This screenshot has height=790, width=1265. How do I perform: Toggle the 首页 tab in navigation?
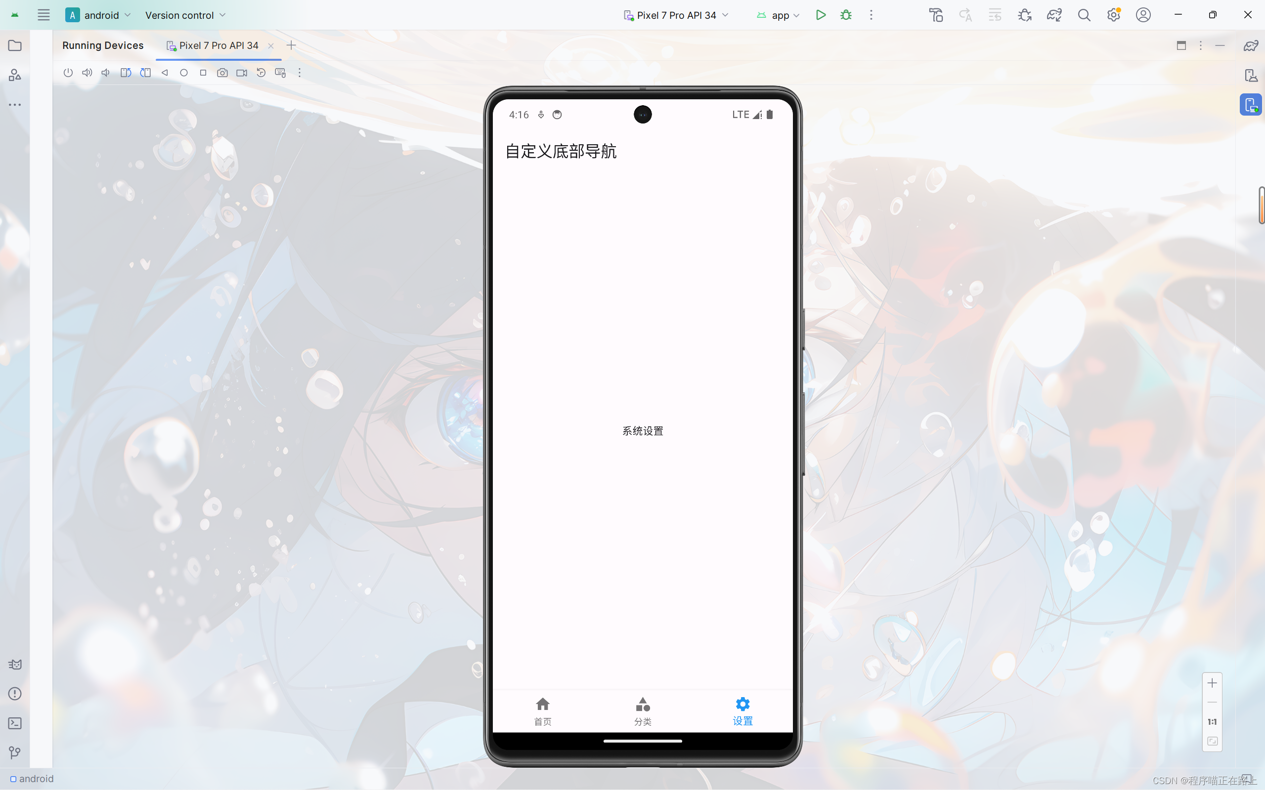click(x=542, y=710)
